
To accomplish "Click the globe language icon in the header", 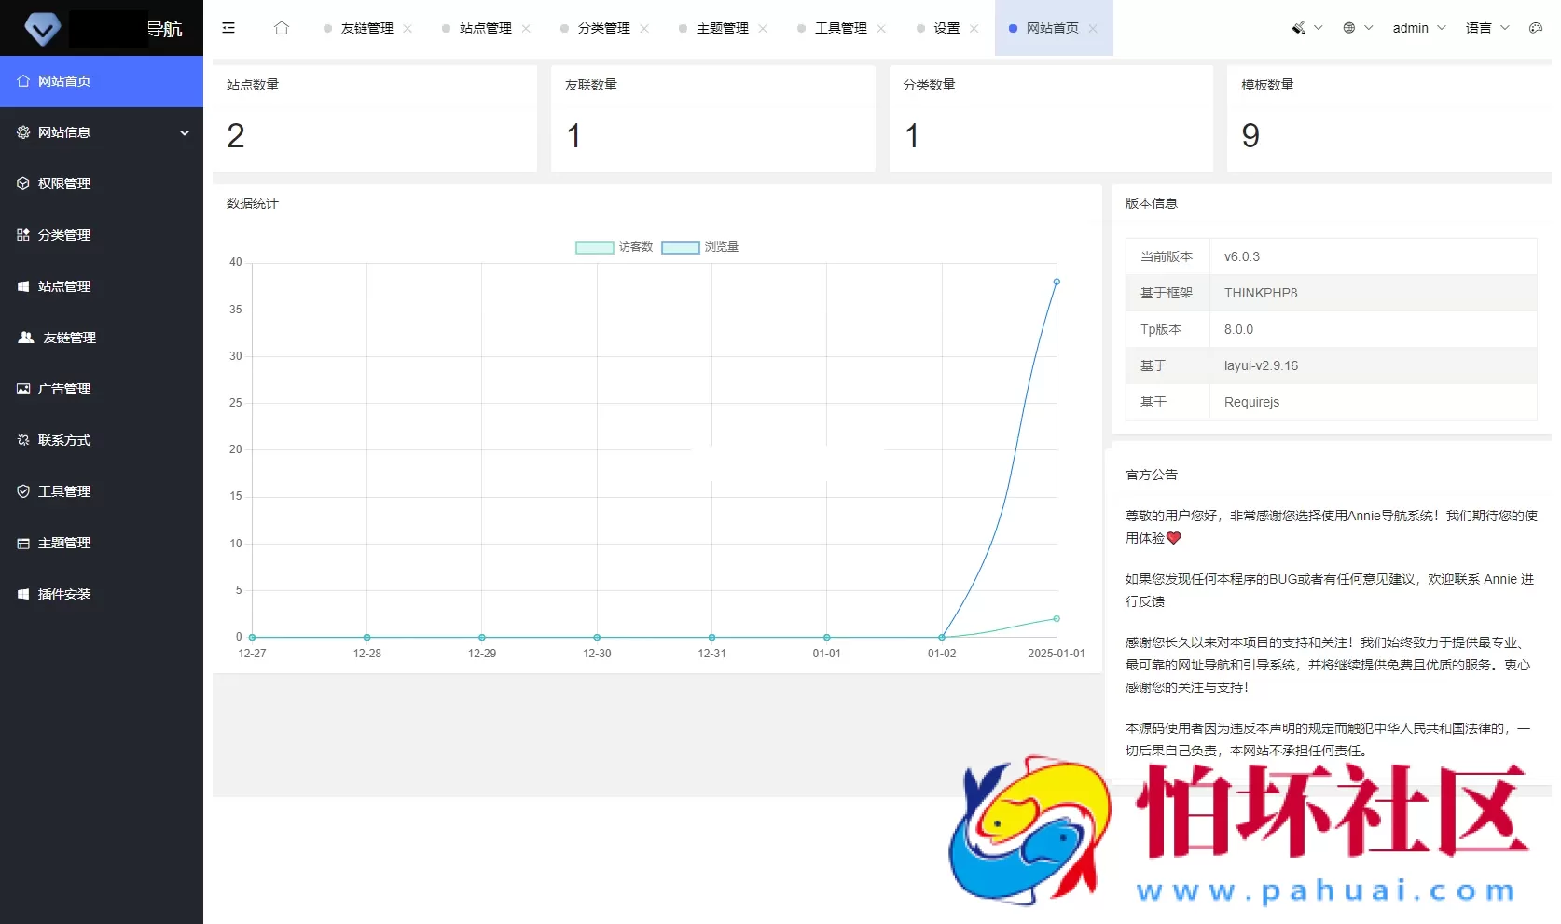I will pyautogui.click(x=1349, y=28).
